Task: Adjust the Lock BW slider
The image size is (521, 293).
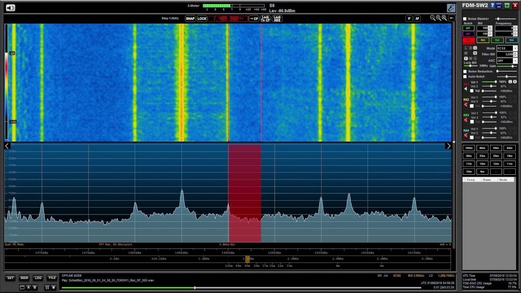Action: click(x=470, y=66)
